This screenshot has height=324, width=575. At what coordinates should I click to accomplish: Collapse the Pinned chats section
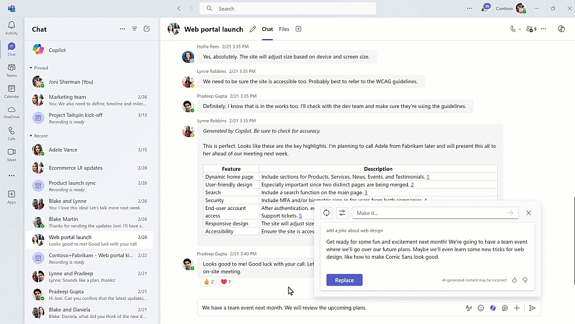[31, 68]
